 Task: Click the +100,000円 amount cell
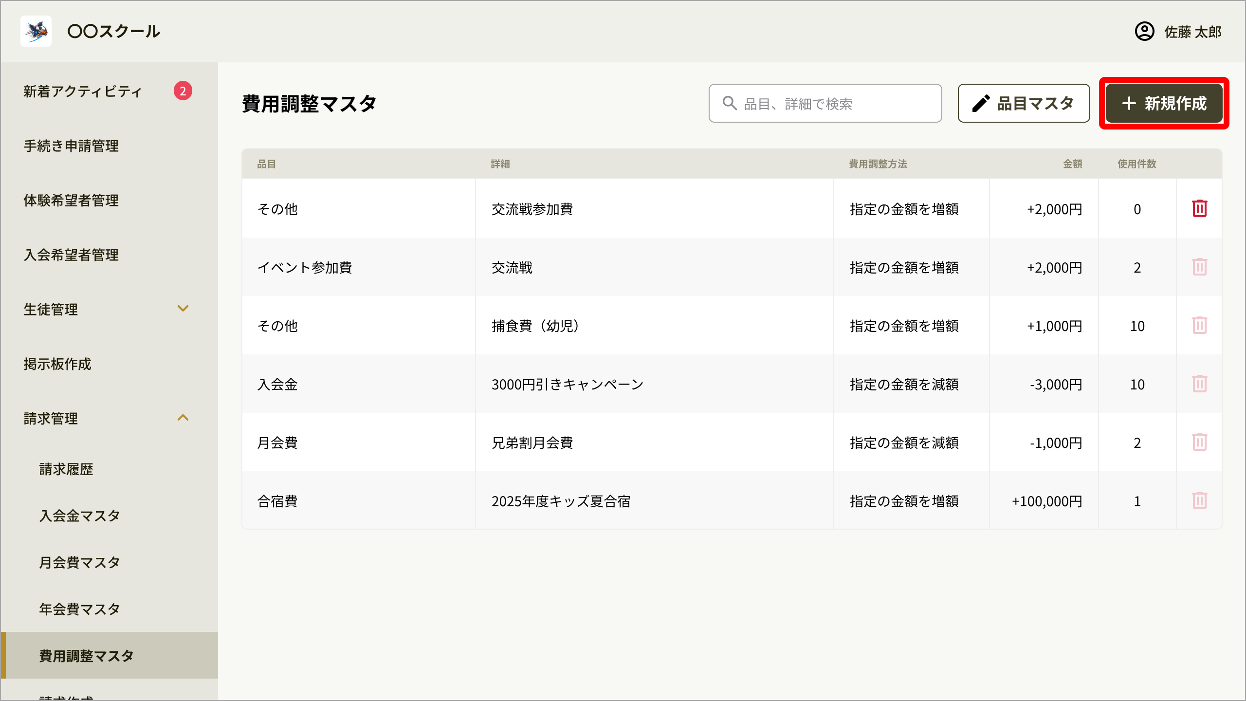pos(1044,501)
